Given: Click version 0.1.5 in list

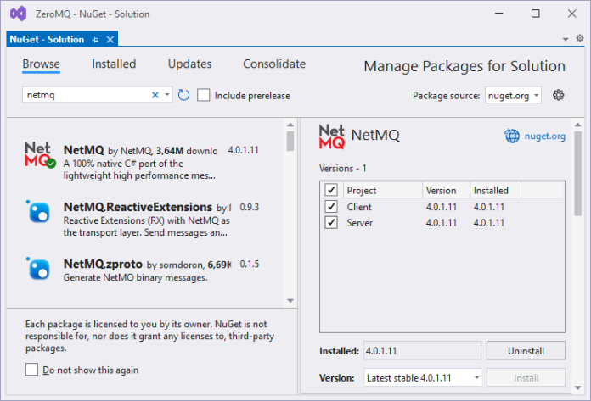Looking at the screenshot, I should (249, 264).
